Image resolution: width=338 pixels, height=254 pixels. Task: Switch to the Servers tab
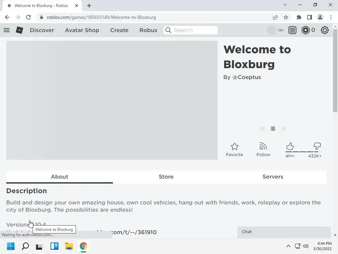[x=273, y=177]
